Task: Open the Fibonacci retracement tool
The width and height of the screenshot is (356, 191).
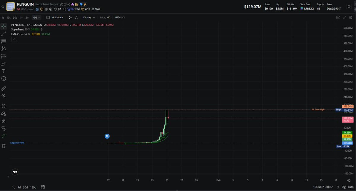Action: 4,41
